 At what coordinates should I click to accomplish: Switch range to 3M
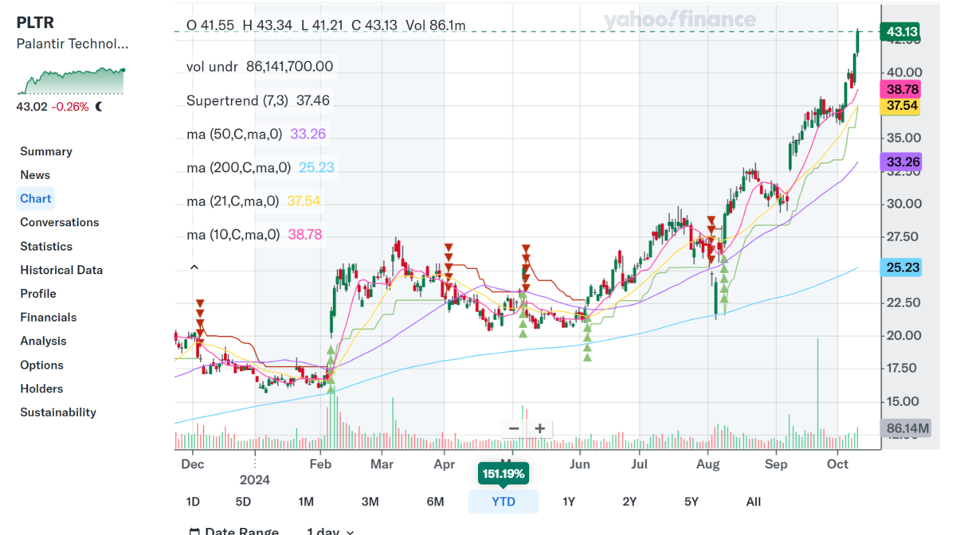pos(370,502)
